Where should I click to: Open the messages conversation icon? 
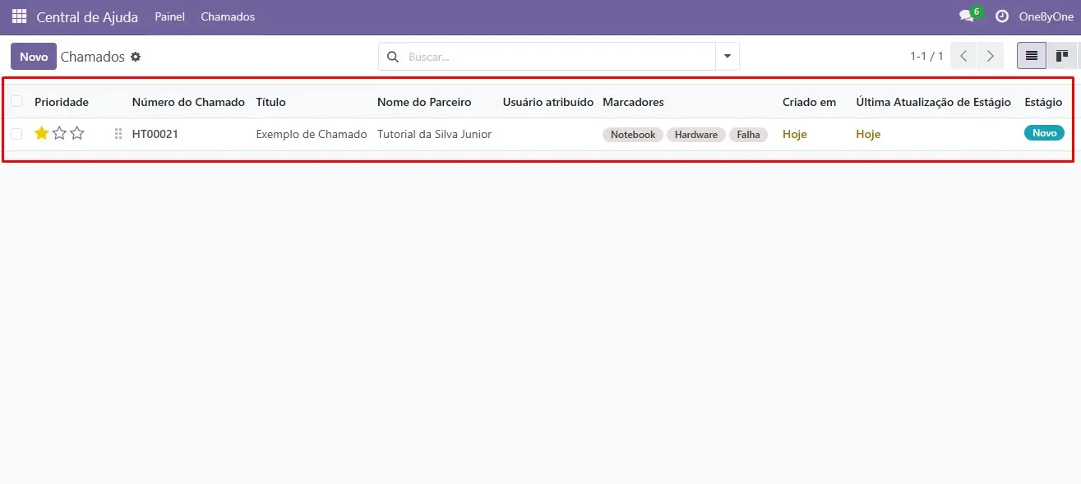pos(966,16)
